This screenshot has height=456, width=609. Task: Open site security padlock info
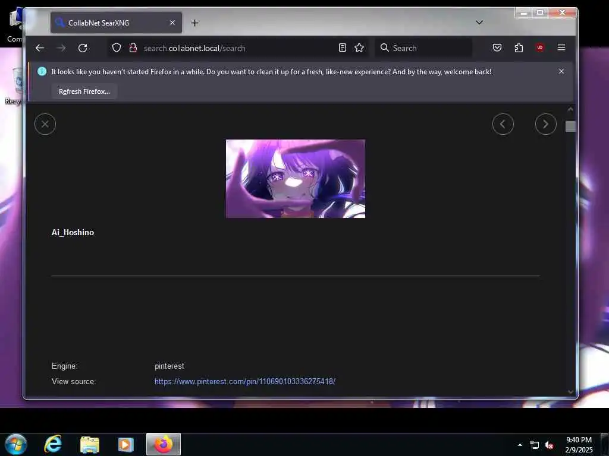133,47
